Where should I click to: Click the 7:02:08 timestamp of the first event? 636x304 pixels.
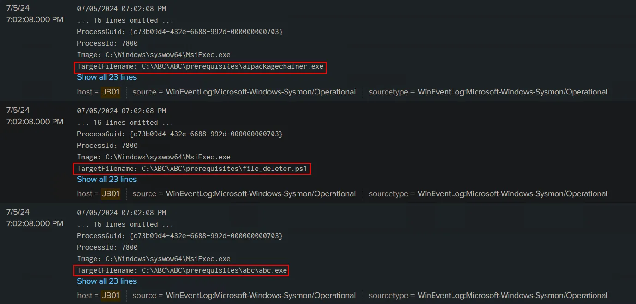34,19
